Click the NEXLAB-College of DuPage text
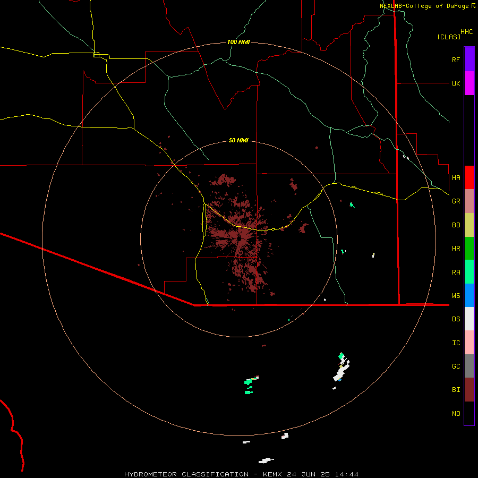Viewport: 478px width, 478px height. pyautogui.click(x=425, y=6)
